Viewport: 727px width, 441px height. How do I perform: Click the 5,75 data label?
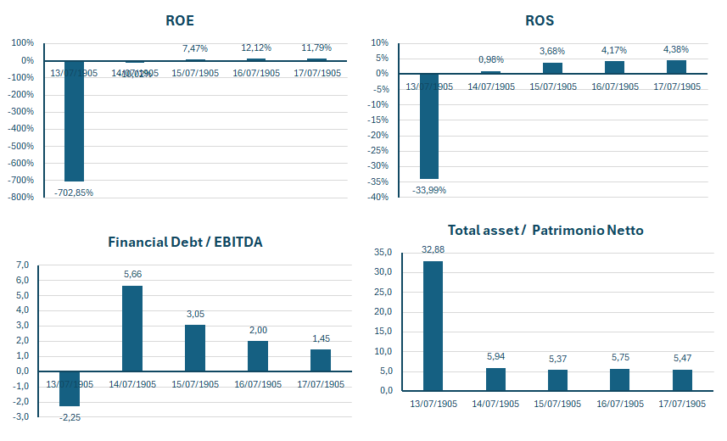[x=620, y=358]
